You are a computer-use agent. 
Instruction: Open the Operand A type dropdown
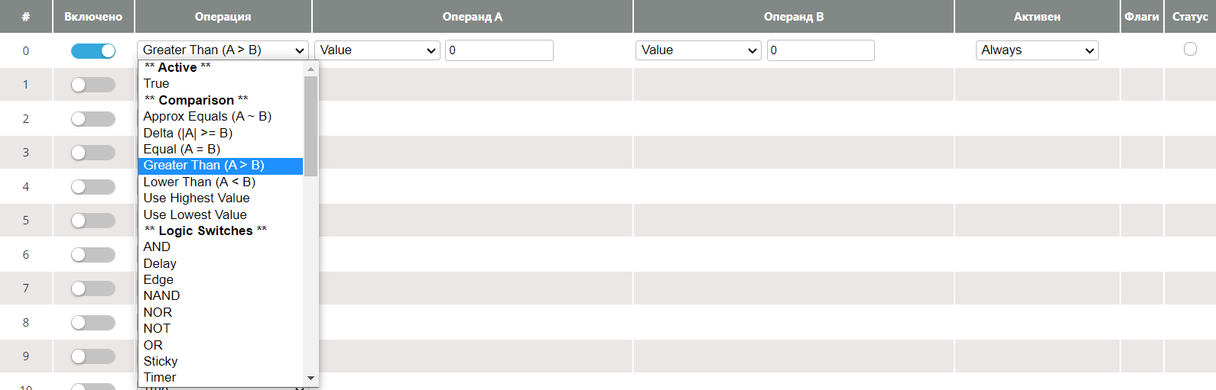(377, 50)
